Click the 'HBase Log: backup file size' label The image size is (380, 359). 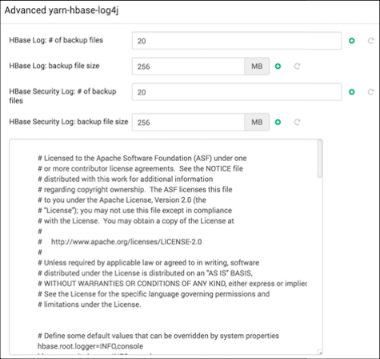tap(54, 66)
